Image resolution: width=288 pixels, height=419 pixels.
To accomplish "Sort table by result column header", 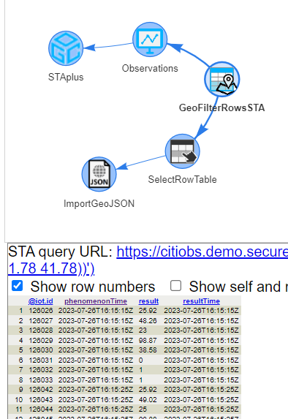I will tap(149, 301).
